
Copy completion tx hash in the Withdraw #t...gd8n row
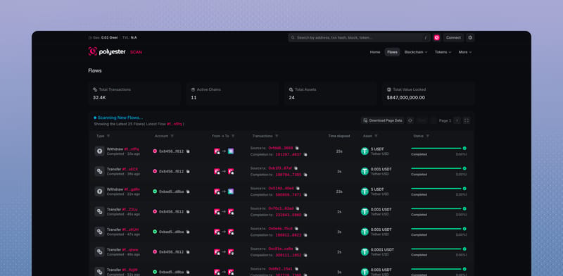pos(305,195)
